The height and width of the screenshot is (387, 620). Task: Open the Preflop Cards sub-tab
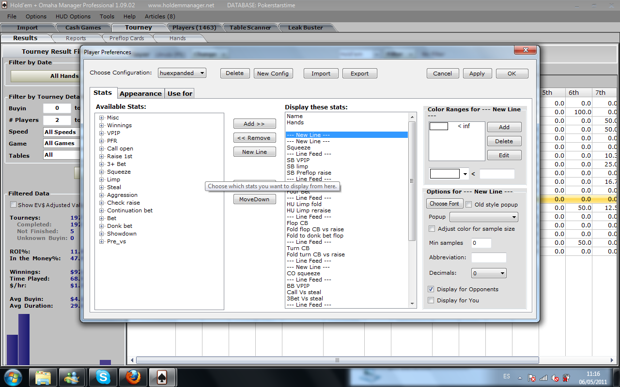(126, 38)
